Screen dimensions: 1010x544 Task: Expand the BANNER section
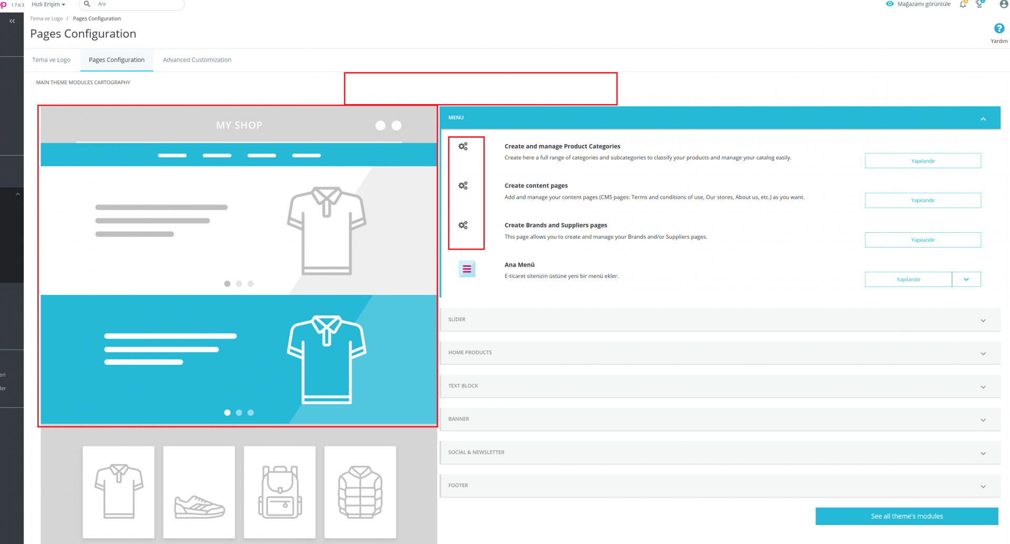click(x=983, y=420)
